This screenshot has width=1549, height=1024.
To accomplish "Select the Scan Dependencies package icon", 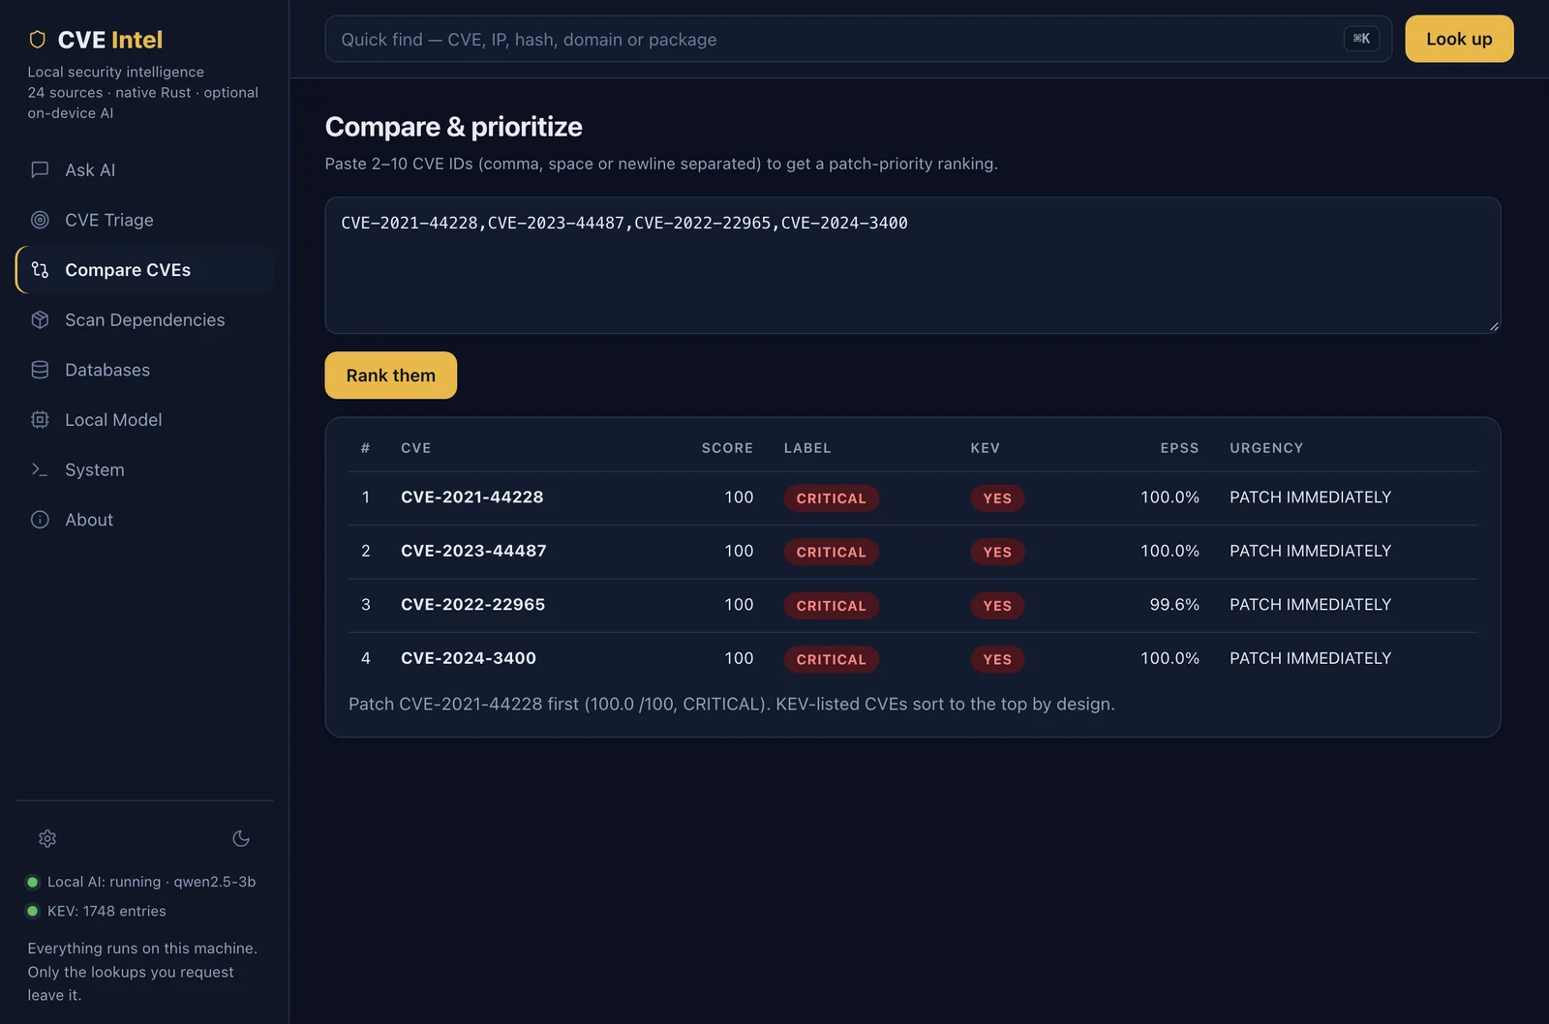I will [40, 319].
